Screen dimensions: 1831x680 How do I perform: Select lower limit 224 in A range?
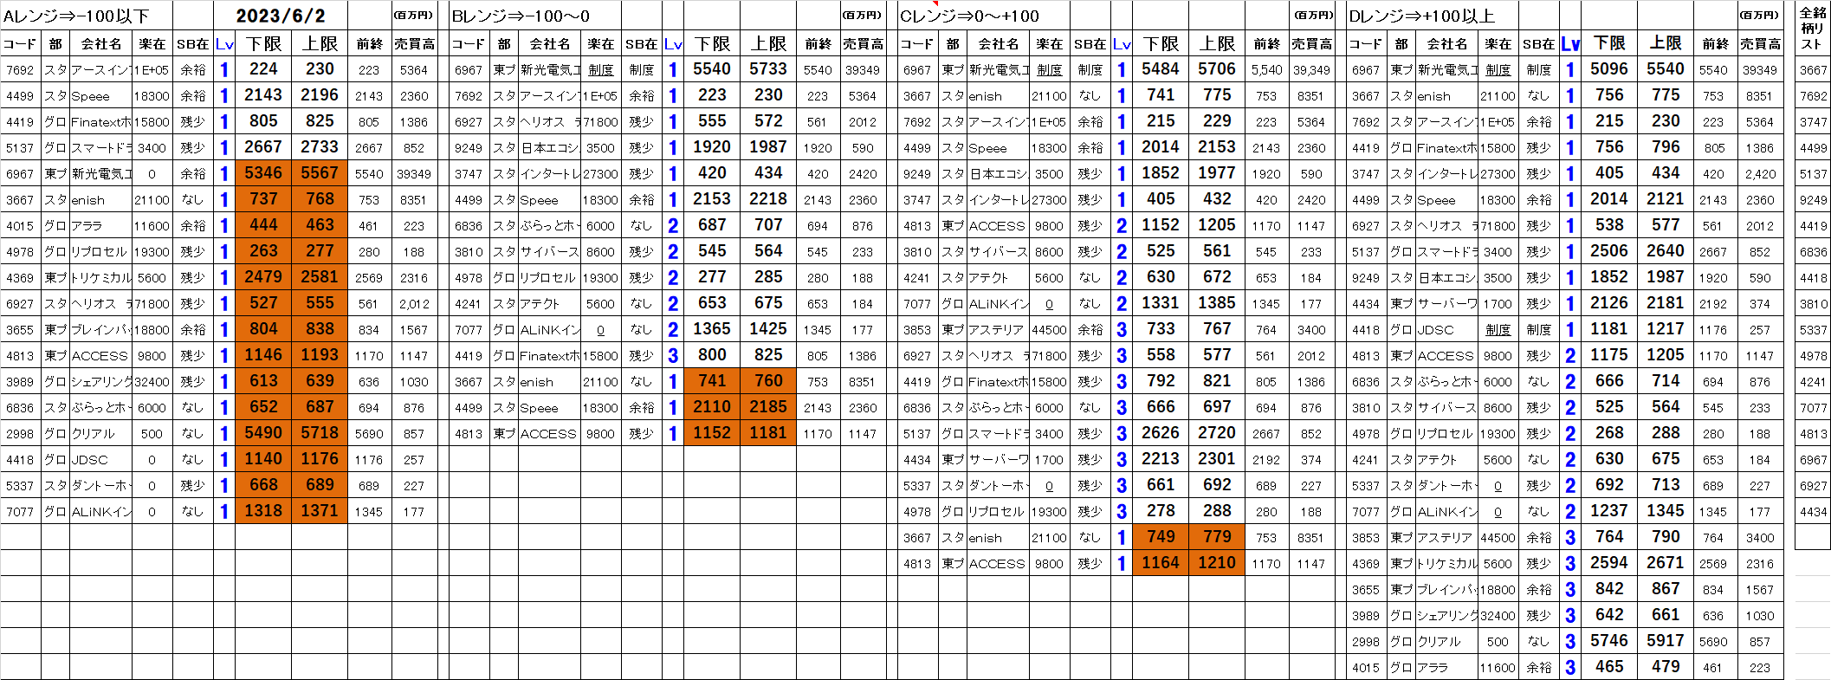263,69
